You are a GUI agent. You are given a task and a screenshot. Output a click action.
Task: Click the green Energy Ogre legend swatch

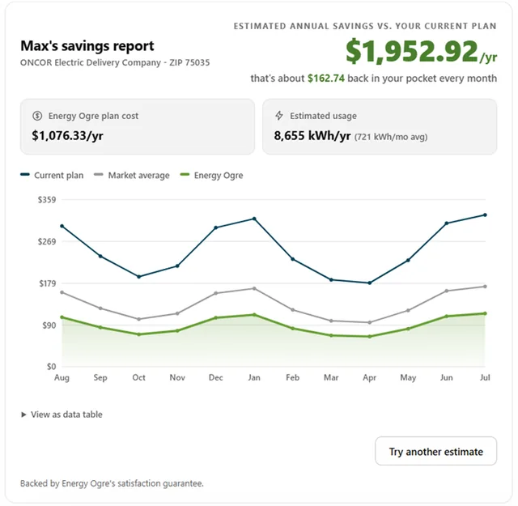click(185, 175)
